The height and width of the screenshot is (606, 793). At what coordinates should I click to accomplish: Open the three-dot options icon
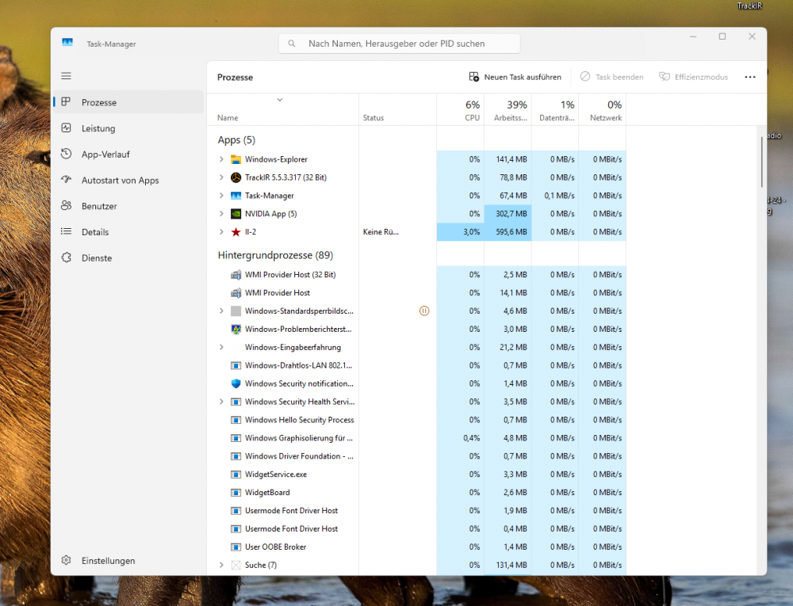[x=749, y=77]
